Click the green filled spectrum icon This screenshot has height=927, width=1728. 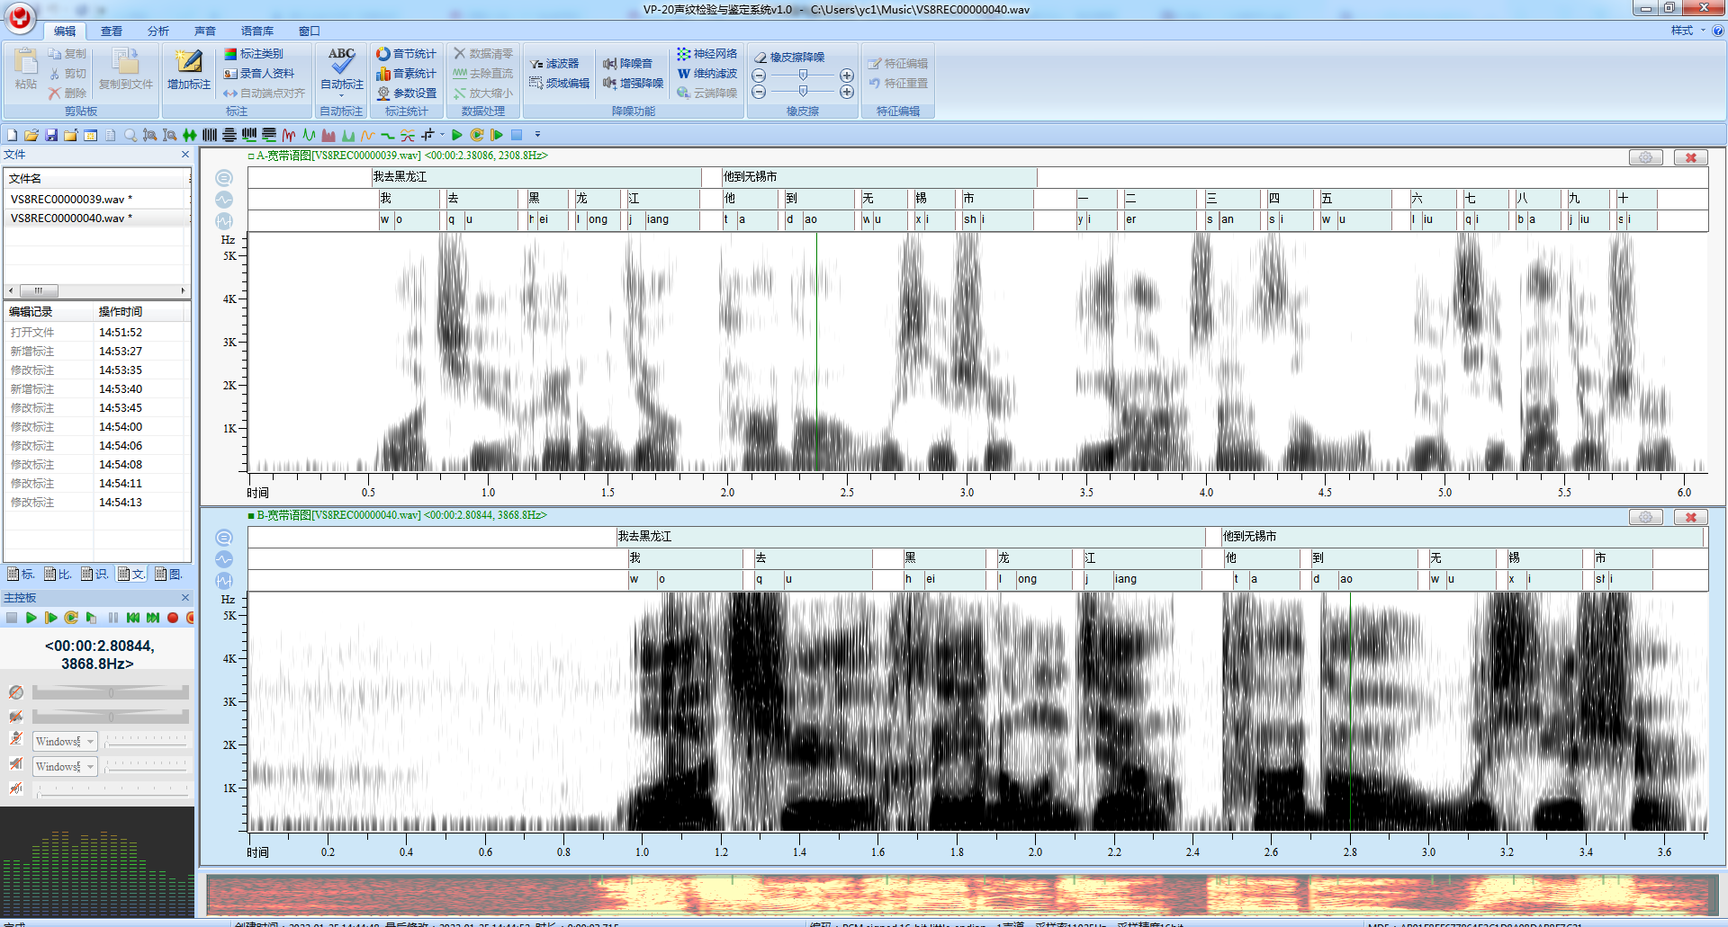pos(348,135)
